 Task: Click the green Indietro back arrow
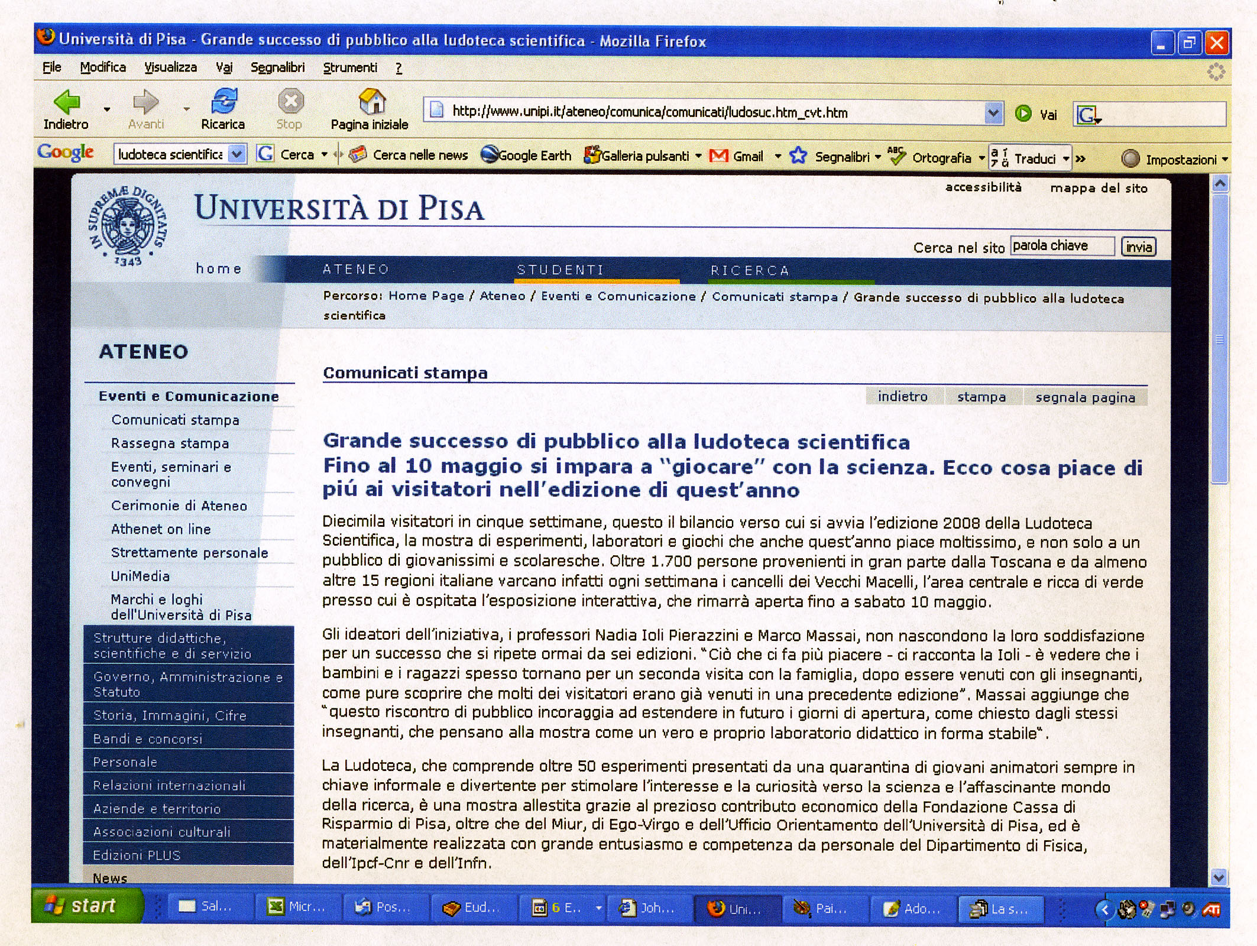click(x=67, y=102)
